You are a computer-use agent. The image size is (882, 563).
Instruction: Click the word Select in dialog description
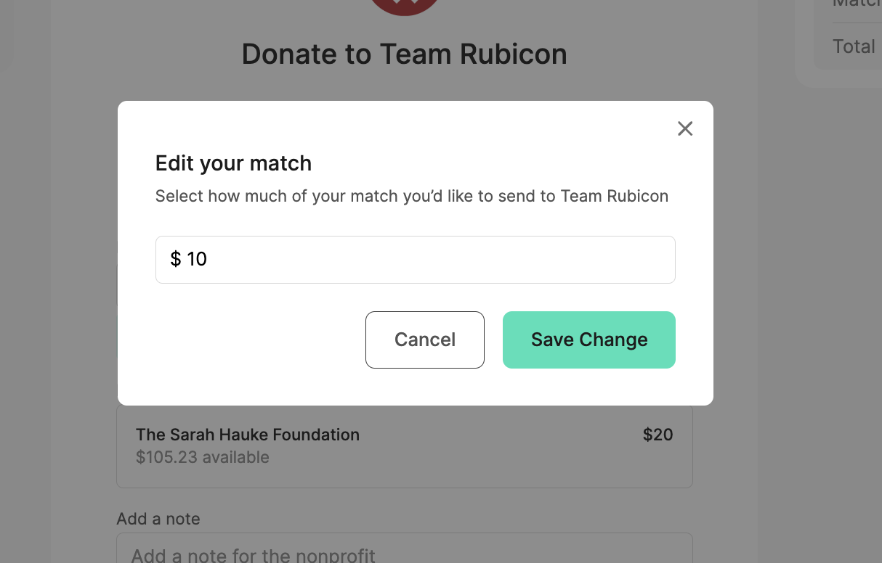(x=179, y=196)
